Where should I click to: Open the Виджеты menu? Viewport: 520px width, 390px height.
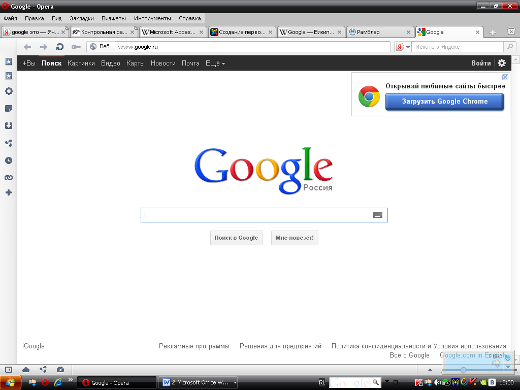[113, 18]
